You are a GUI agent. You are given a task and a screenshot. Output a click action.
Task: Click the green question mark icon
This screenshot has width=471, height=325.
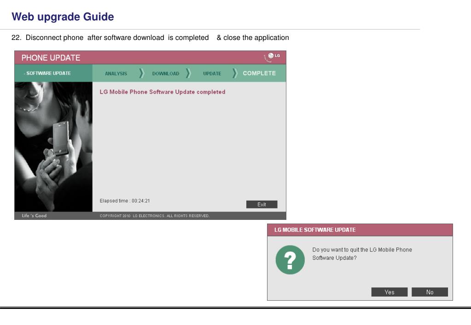point(290,260)
